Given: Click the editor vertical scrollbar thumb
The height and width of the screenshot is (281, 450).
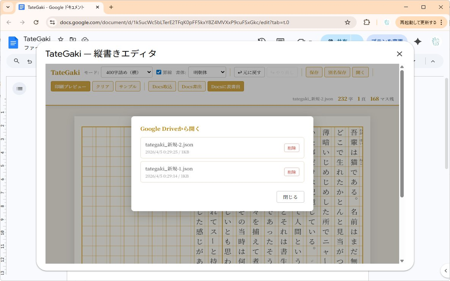Looking at the screenshot, I should (402, 133).
